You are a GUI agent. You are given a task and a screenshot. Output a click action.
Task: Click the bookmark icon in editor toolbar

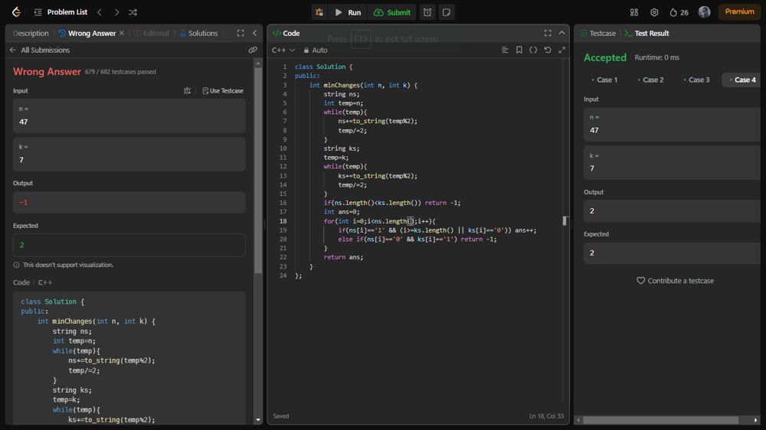click(519, 50)
